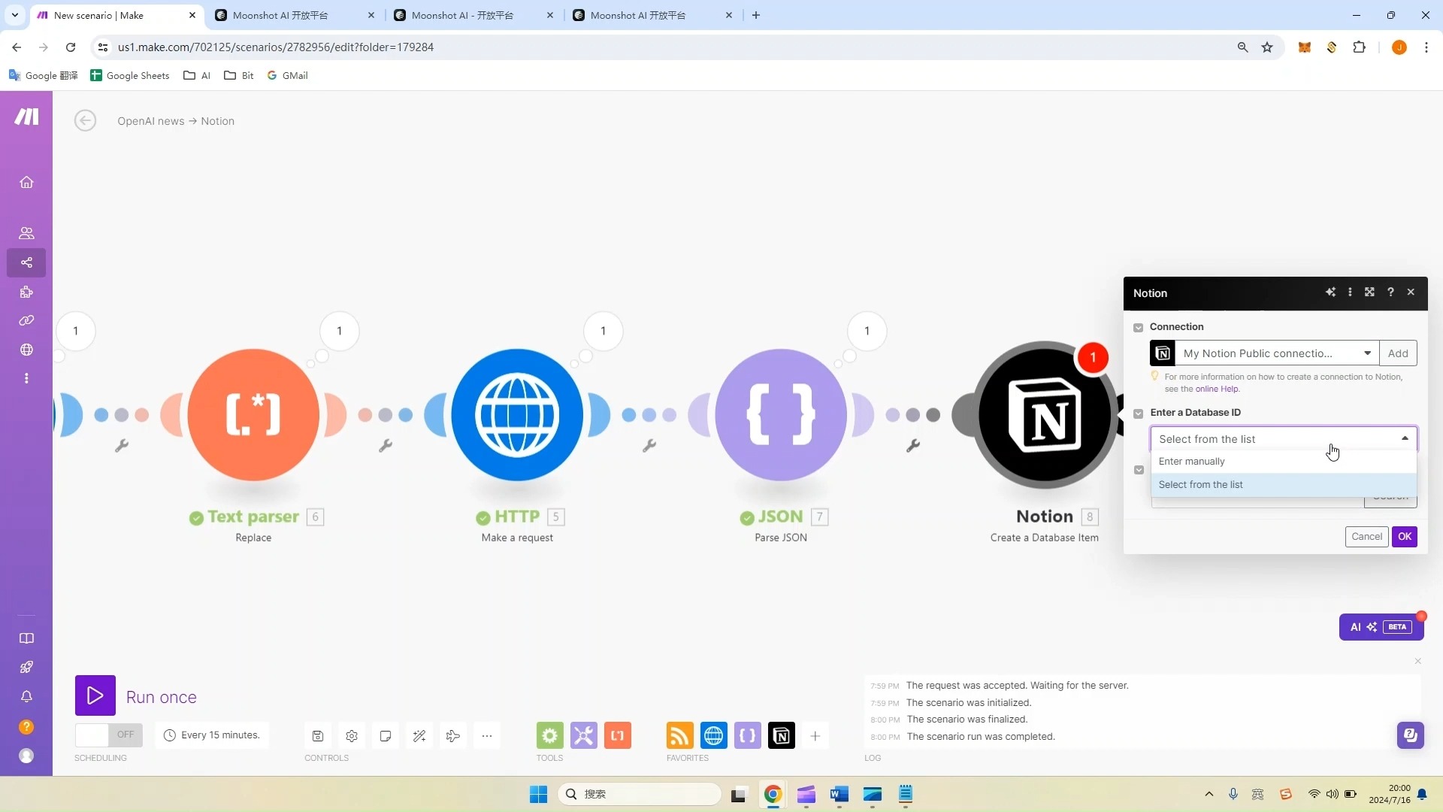Add HTTP module from favorites
The height and width of the screenshot is (812, 1443).
(x=714, y=735)
